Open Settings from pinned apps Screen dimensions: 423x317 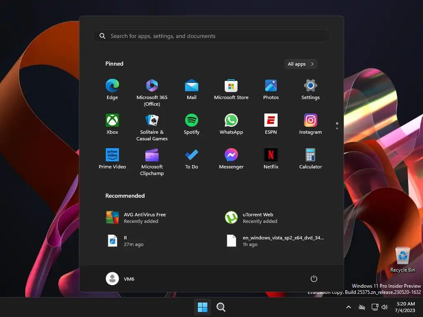click(311, 90)
